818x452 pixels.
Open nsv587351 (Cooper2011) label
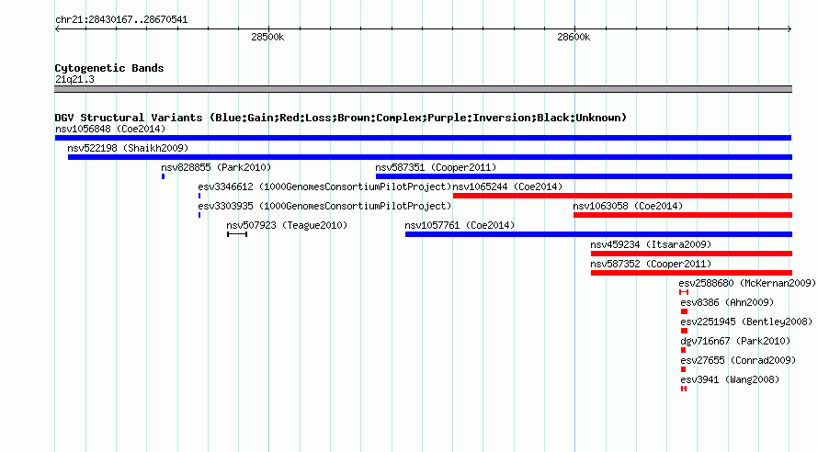click(436, 167)
